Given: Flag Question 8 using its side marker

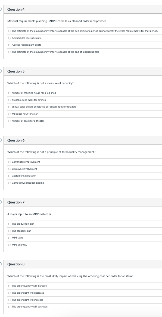Looking at the screenshot, I should (1, 264).
